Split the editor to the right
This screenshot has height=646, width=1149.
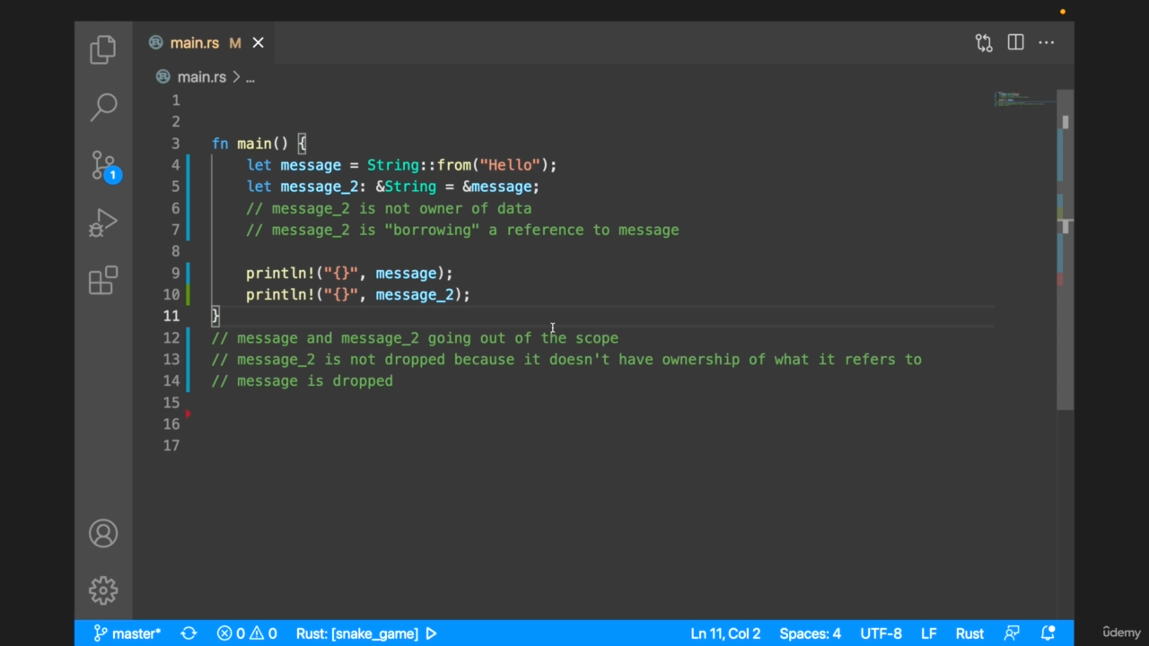[x=1015, y=43]
